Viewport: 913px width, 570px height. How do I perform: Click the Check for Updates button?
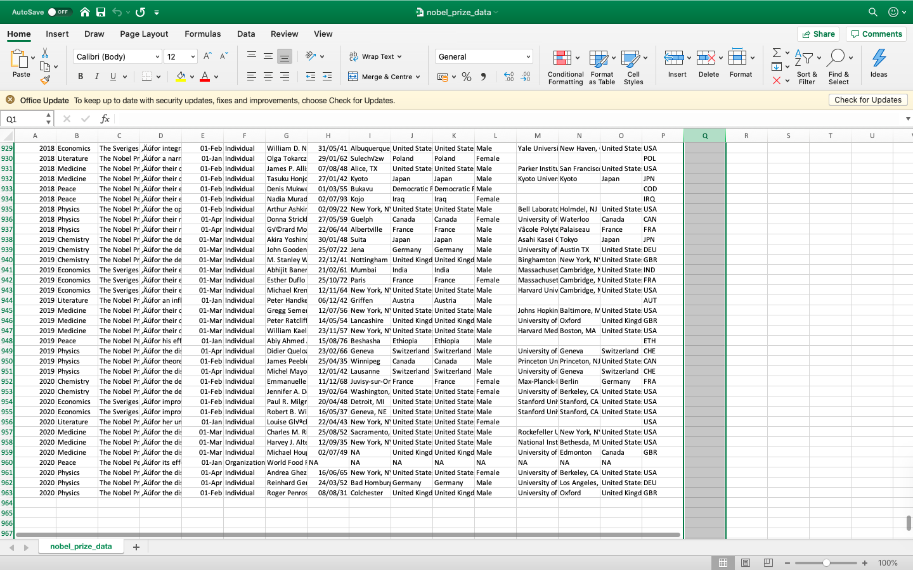point(867,99)
